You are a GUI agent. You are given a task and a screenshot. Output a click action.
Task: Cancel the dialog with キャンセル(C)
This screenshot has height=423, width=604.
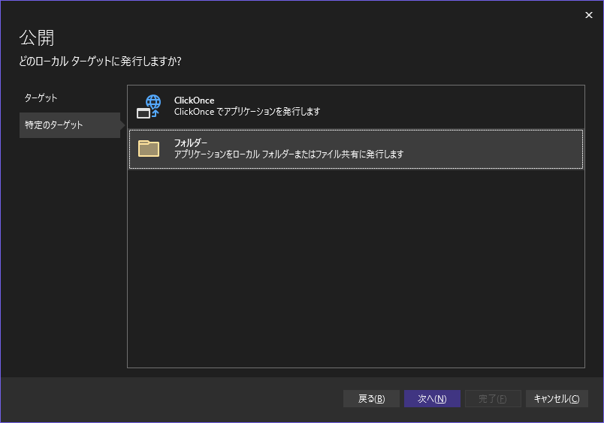557,399
